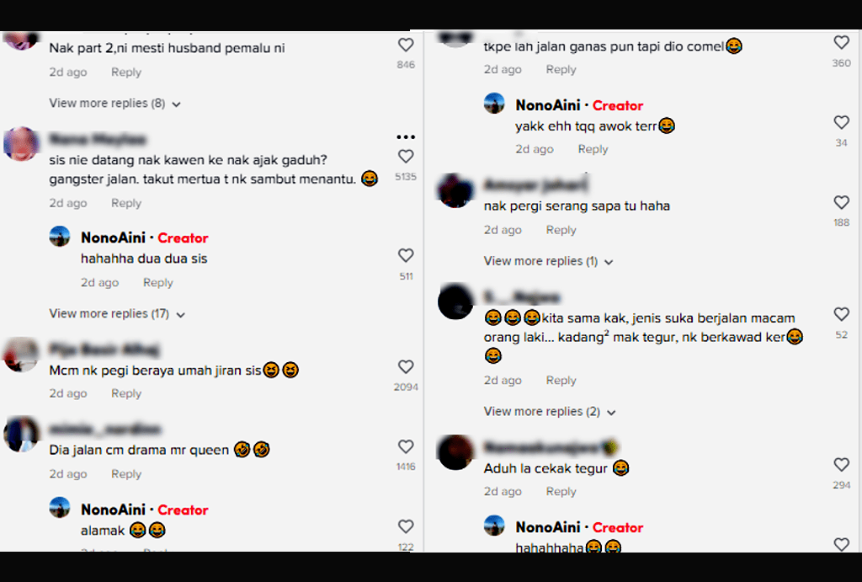Like the 'Nak part 2' comment
Screen dimensions: 862x582
coord(406,45)
